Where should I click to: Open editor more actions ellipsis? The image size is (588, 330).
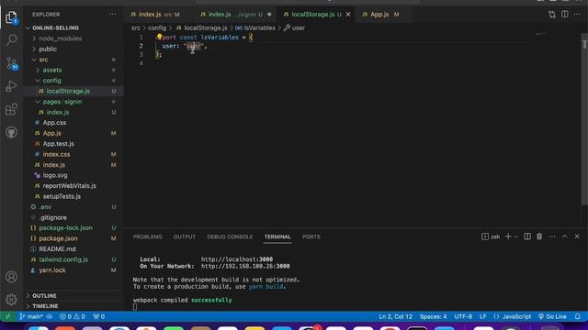click(x=577, y=15)
